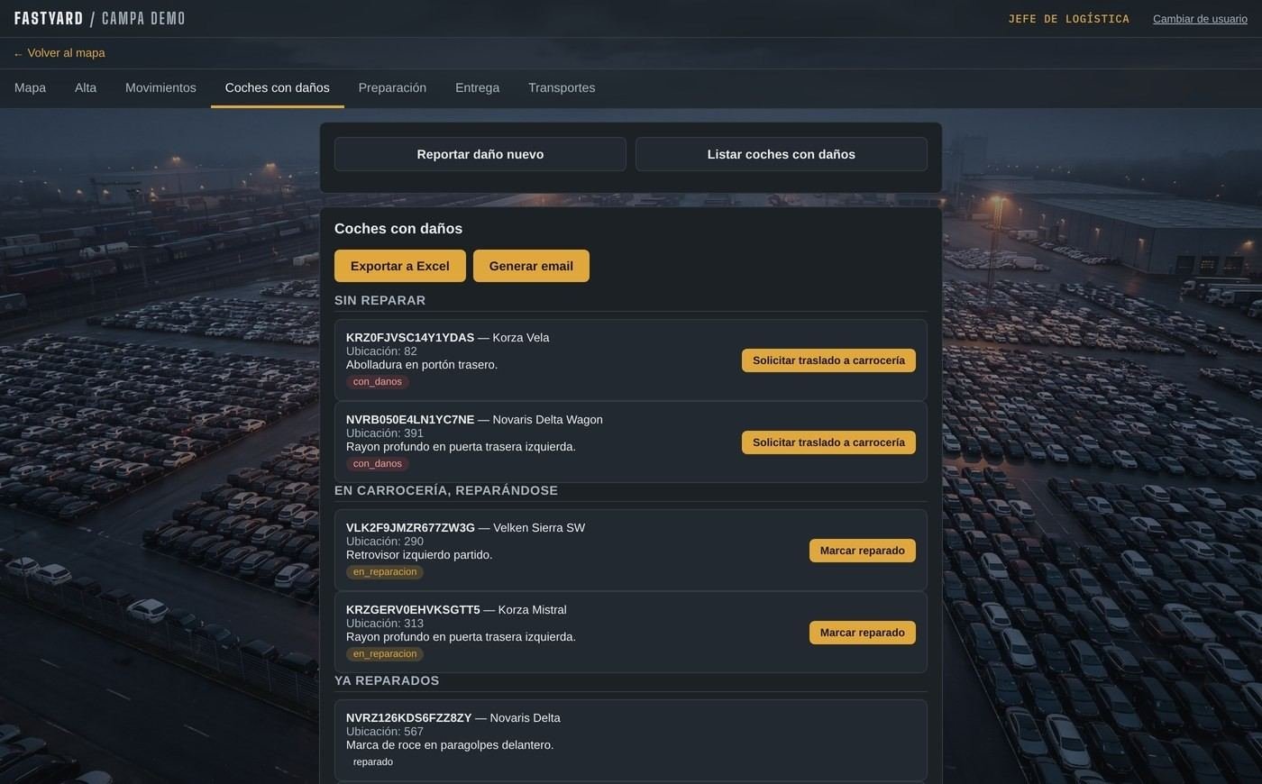1262x784 pixels.
Task: Click the text 'Ubicación: 313'
Action: [385, 624]
